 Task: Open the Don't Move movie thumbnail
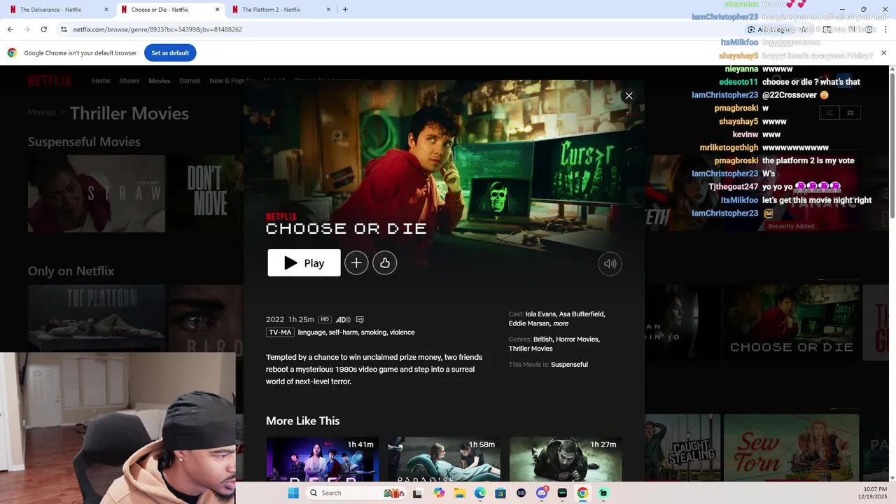point(207,194)
